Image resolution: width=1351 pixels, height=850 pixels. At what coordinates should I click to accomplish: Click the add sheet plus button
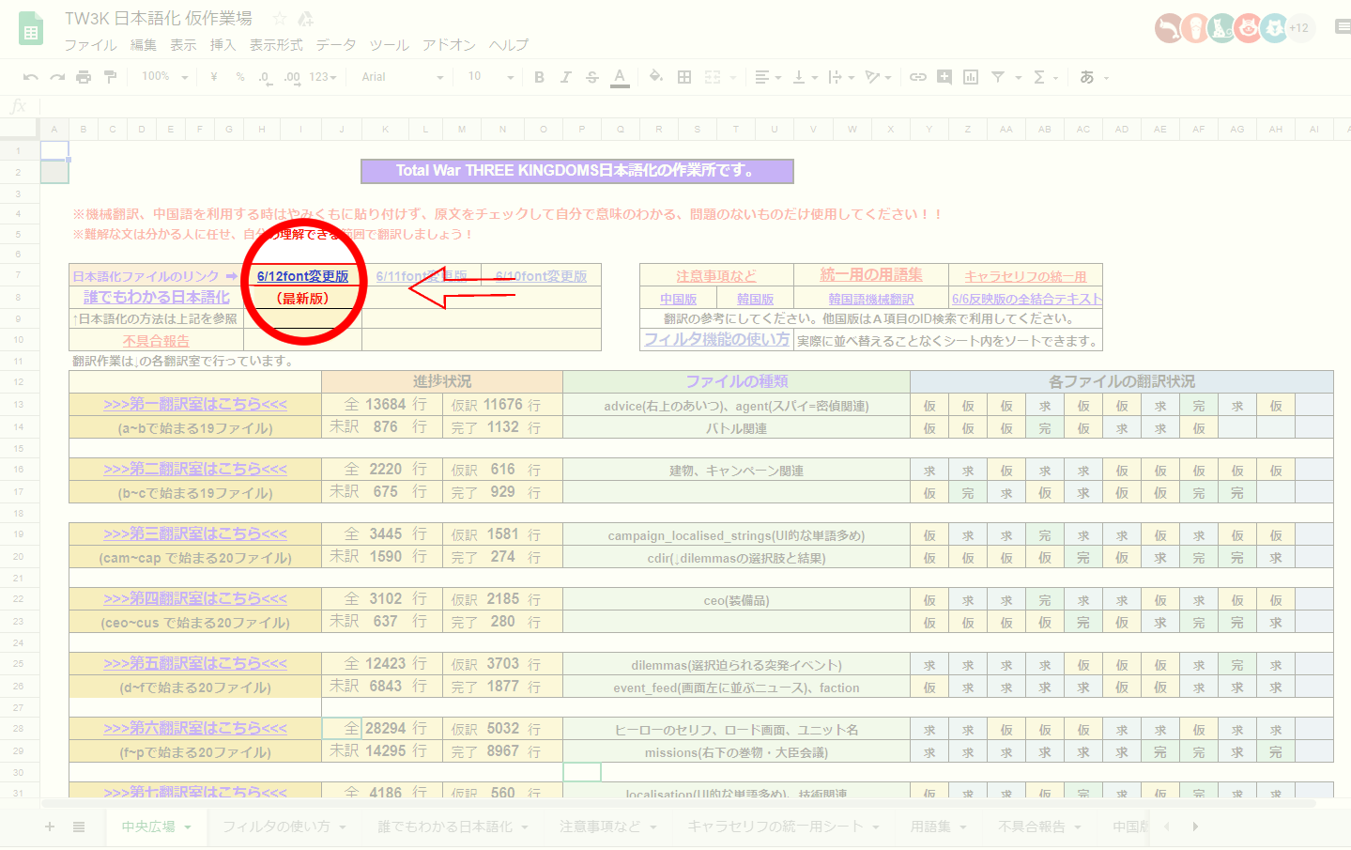[x=50, y=827]
